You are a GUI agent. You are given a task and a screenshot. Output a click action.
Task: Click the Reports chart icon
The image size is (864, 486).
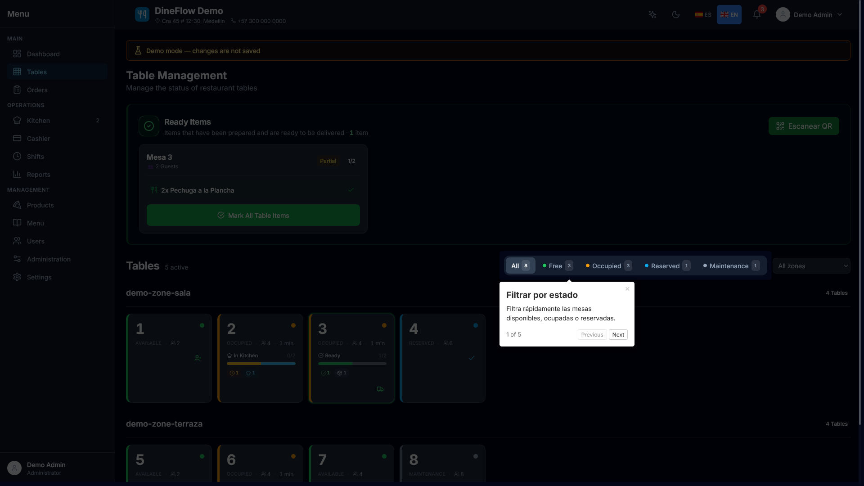coord(17,174)
